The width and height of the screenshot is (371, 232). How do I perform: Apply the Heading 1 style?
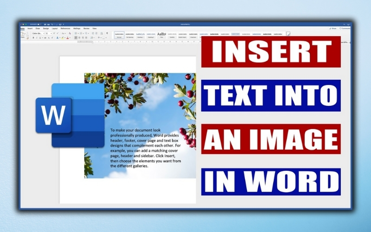[141, 35]
